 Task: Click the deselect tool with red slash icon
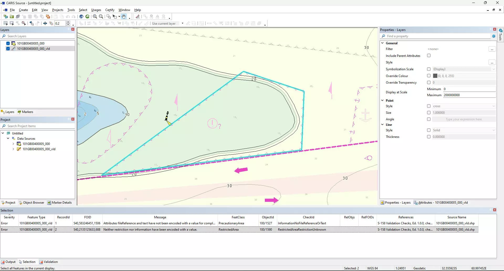tap(24, 23)
